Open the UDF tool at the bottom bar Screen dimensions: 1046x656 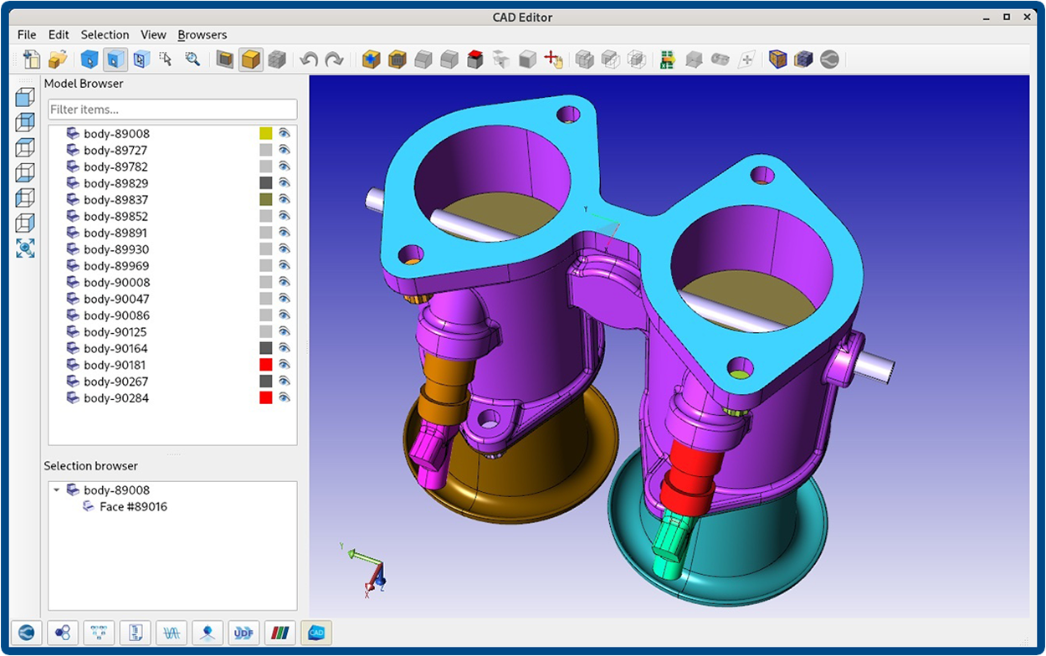tap(244, 633)
